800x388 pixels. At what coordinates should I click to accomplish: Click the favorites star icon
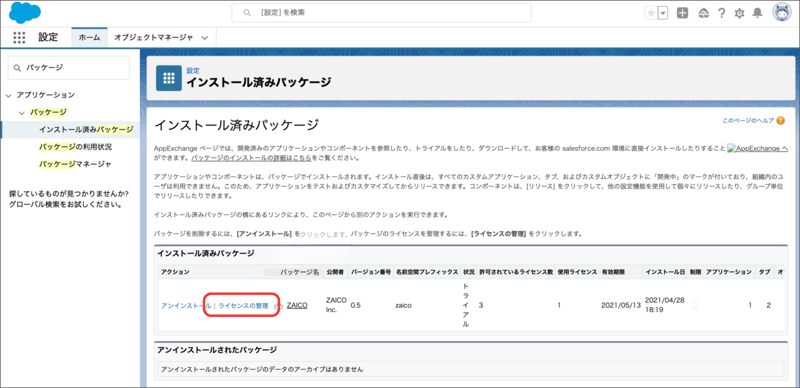pyautogui.click(x=651, y=13)
